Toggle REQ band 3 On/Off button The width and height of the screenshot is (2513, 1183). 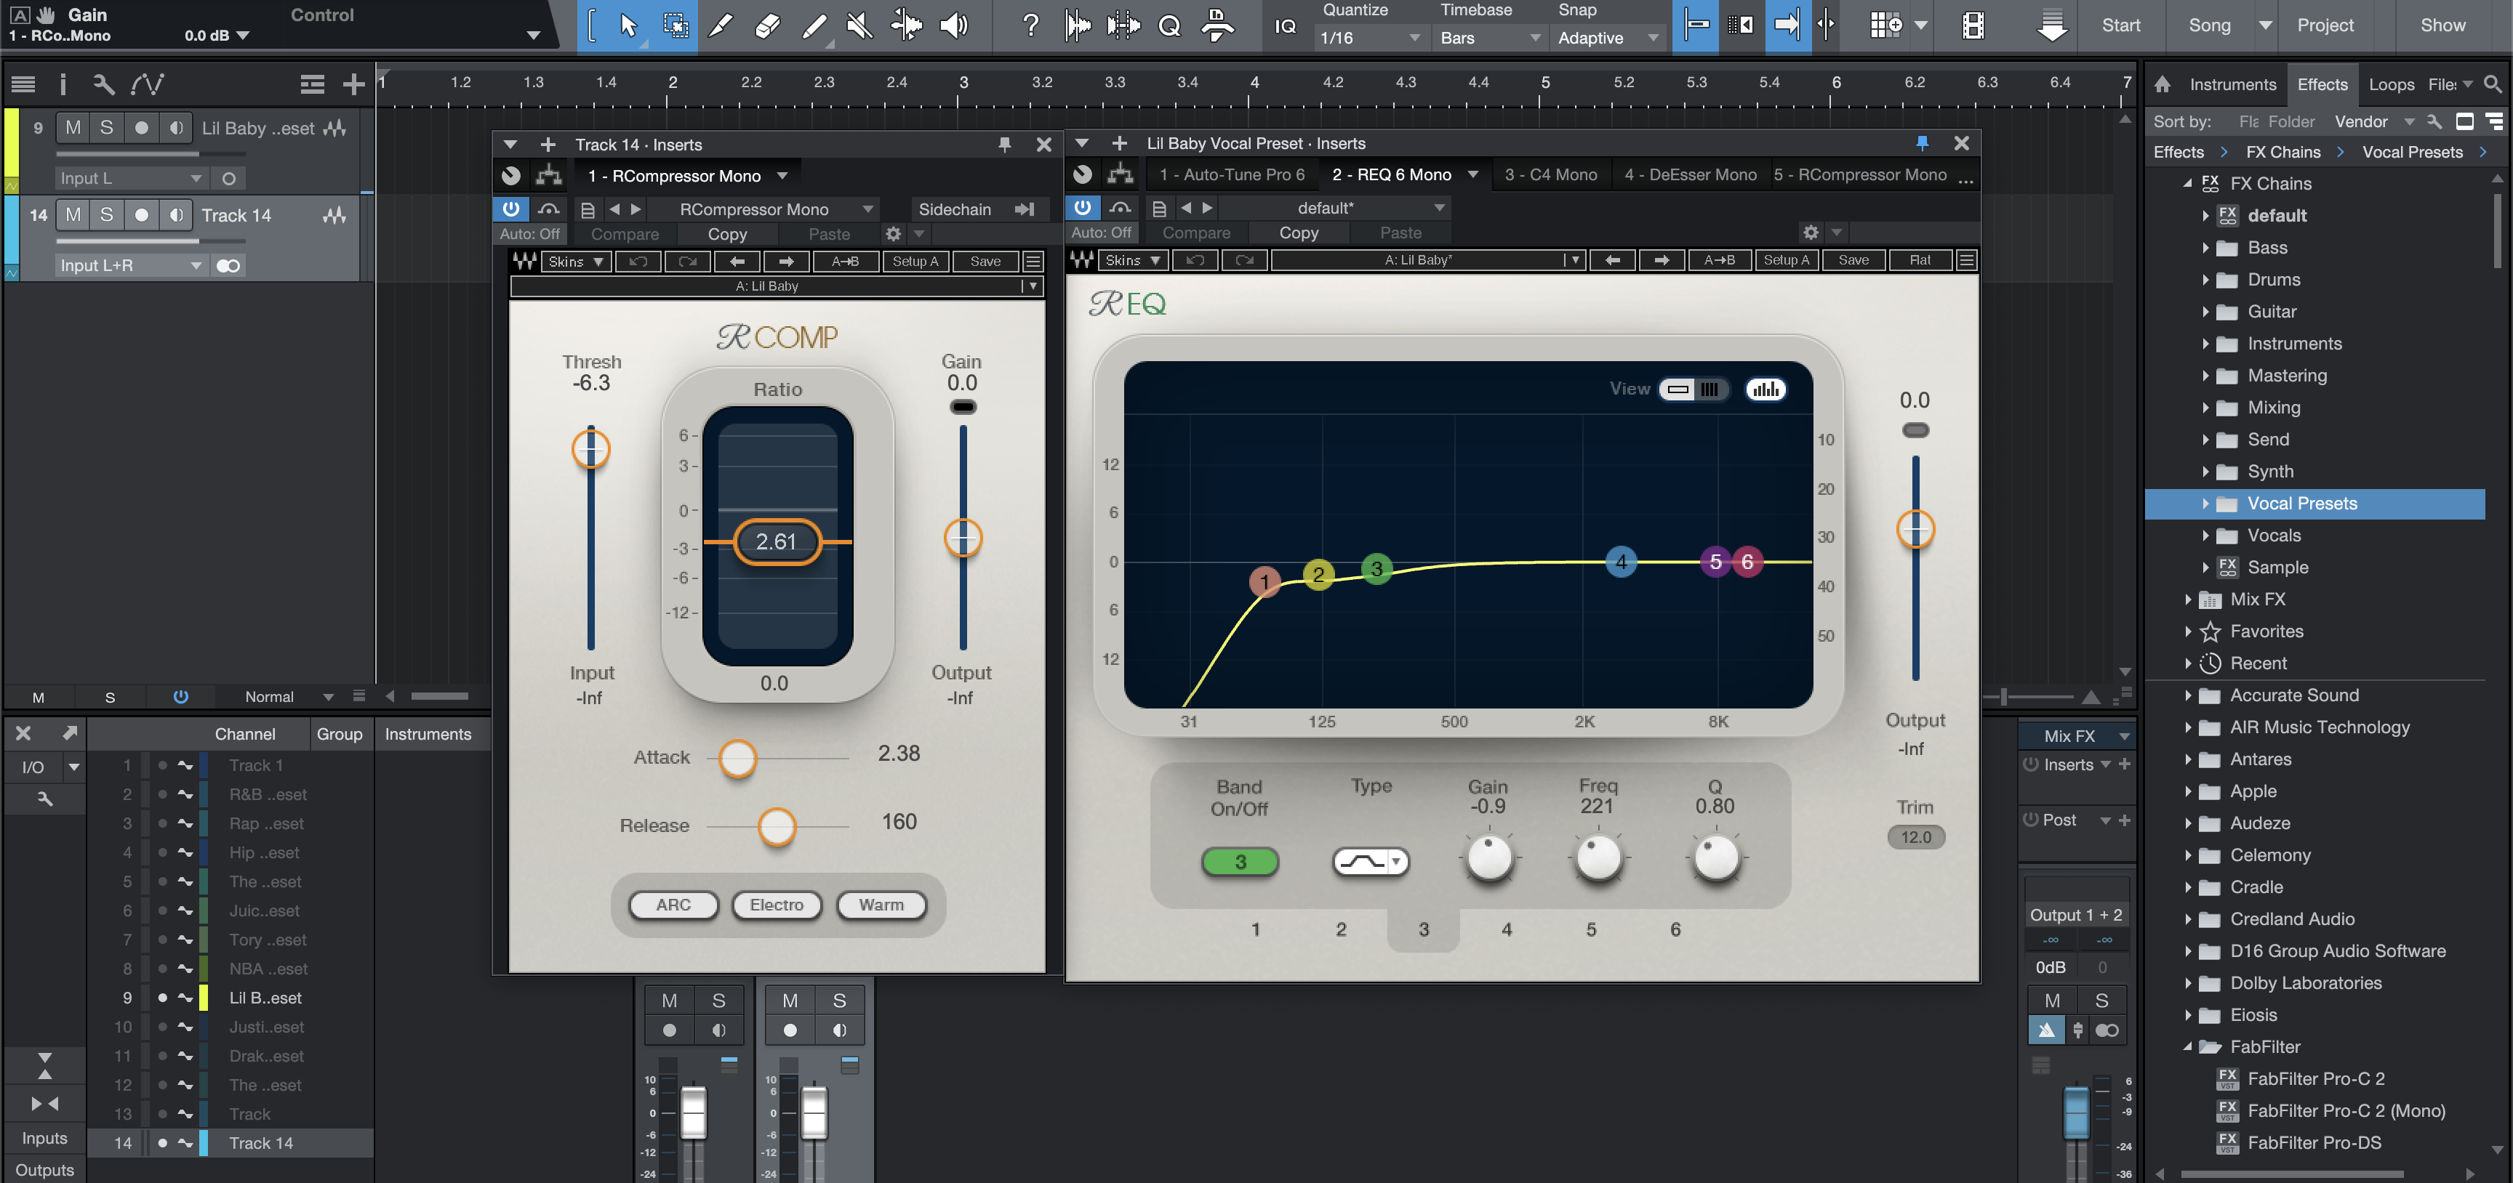[1239, 861]
